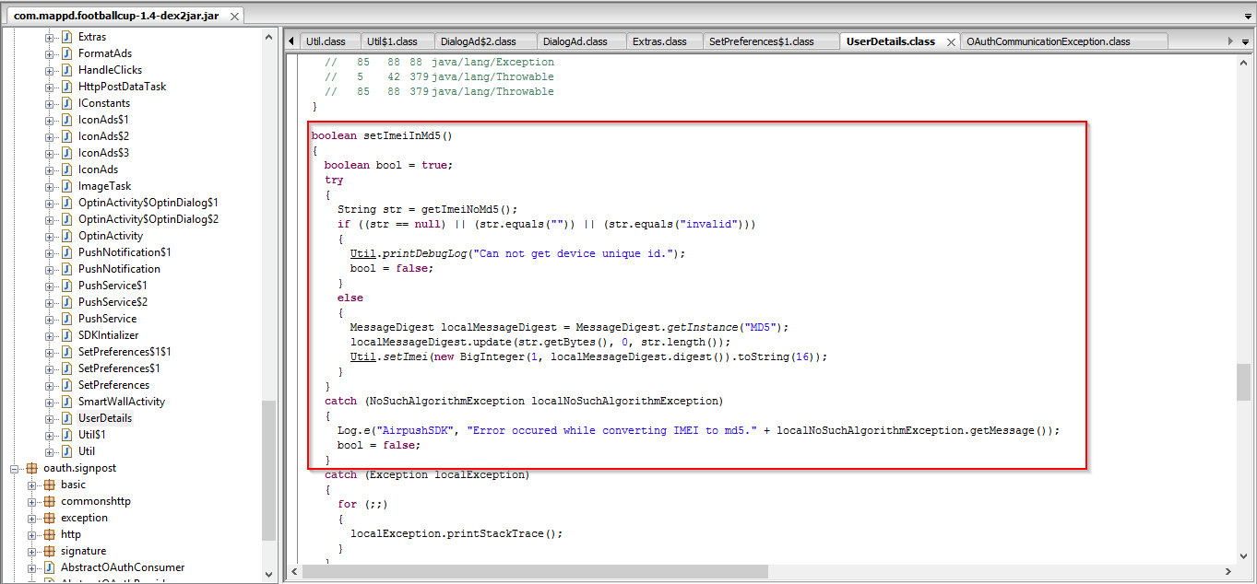
Task: Collapse the oauth.signpost package node
Action: coord(15,468)
